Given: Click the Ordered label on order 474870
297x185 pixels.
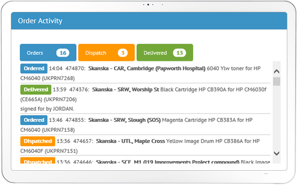Looking at the screenshot, I should pyautogui.click(x=34, y=68).
